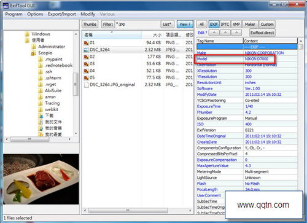Click the DSC_3264.JPG_original file icon
The height and width of the screenshot is (223, 307).
(x=87, y=85)
